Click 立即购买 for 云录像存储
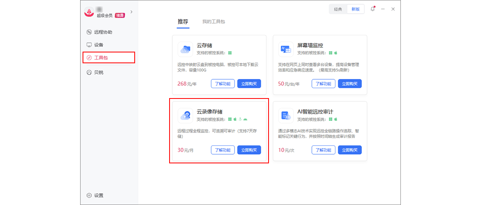The width and height of the screenshot is (481, 205). 249,150
